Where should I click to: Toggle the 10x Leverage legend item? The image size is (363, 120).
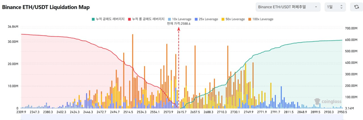tap(180, 19)
